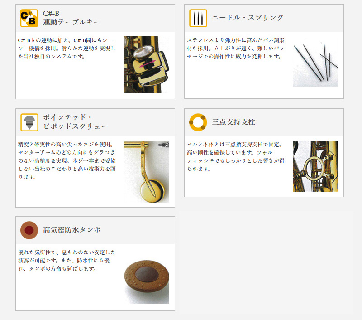Open the brown tampo pad photo

click(147, 280)
